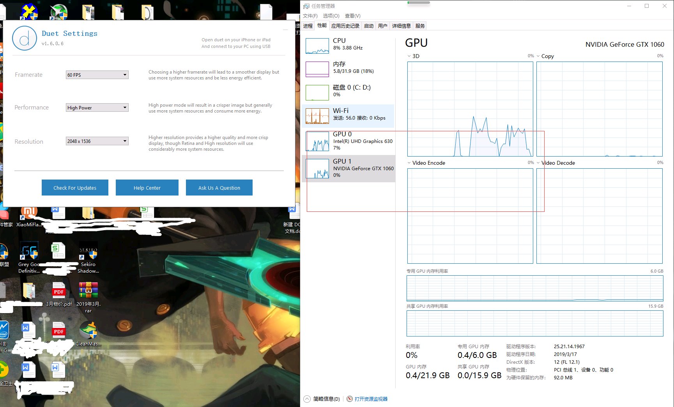The height and width of the screenshot is (407, 674).
Task: Click the driver date "2019/3/17"
Action: (565, 354)
